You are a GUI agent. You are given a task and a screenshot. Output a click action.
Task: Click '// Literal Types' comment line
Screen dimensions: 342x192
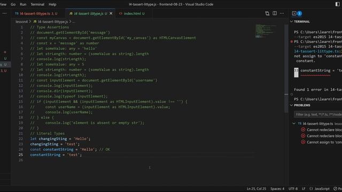pyautogui.click(x=48, y=133)
